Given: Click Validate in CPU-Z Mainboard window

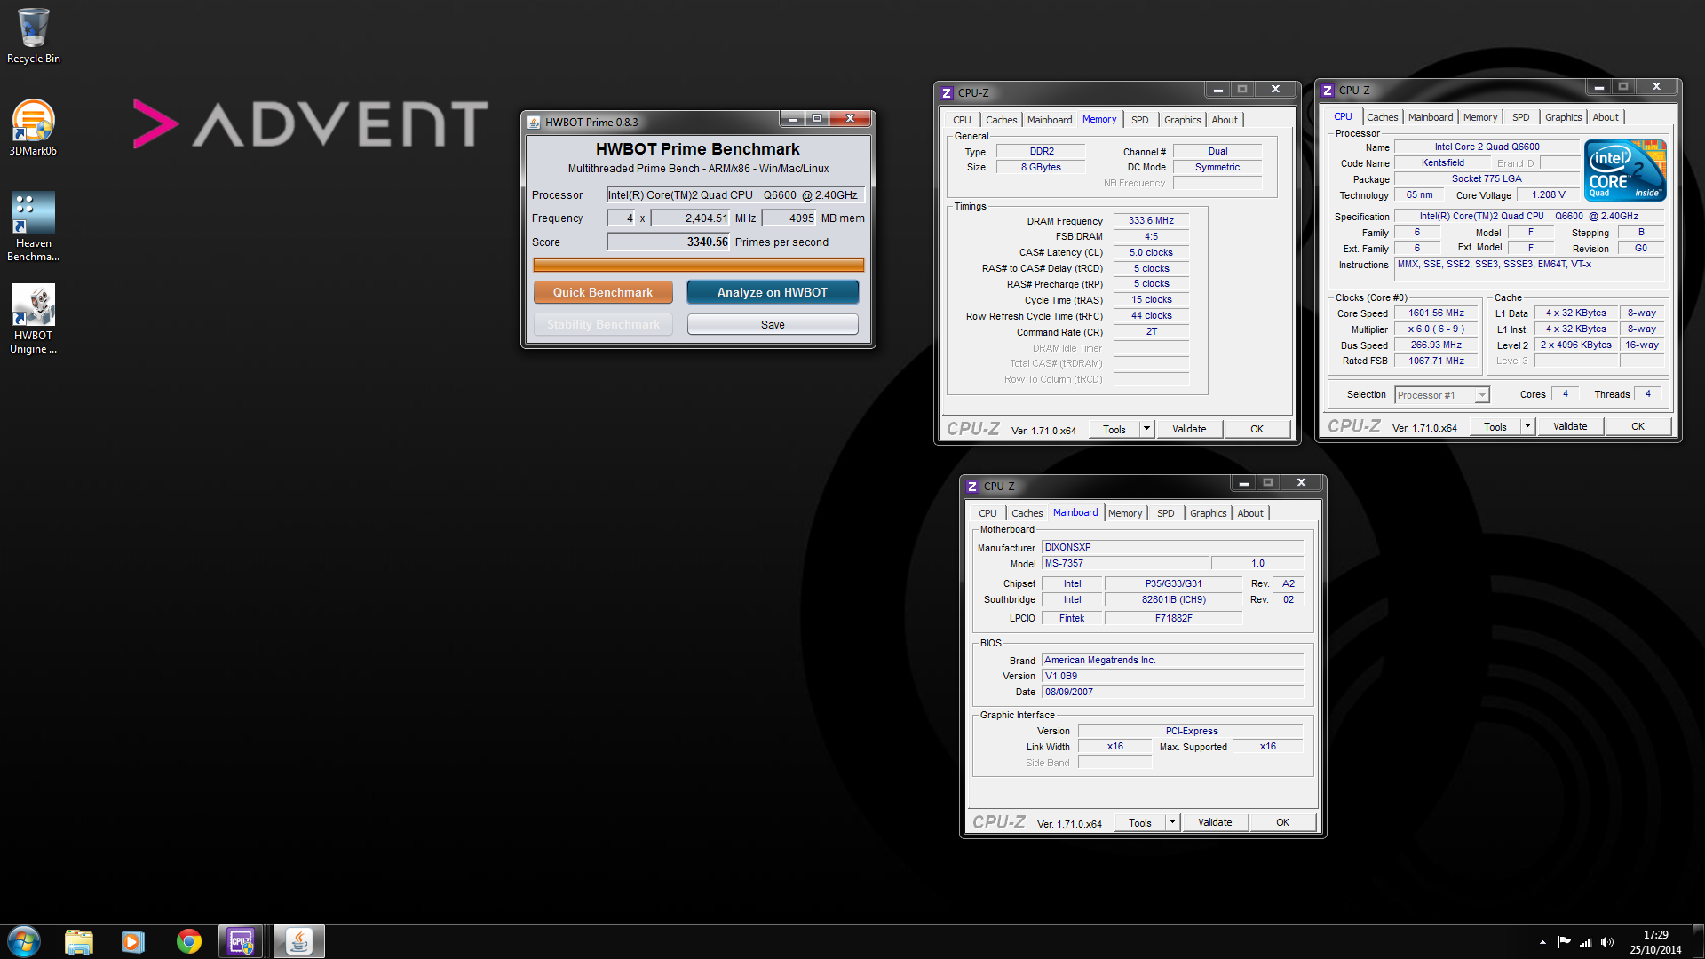Looking at the screenshot, I should point(1215,823).
